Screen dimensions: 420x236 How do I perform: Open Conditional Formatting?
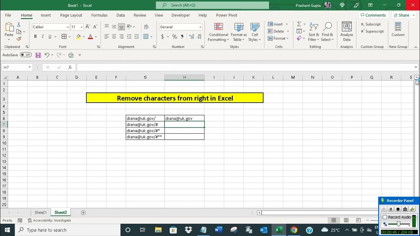219,32
